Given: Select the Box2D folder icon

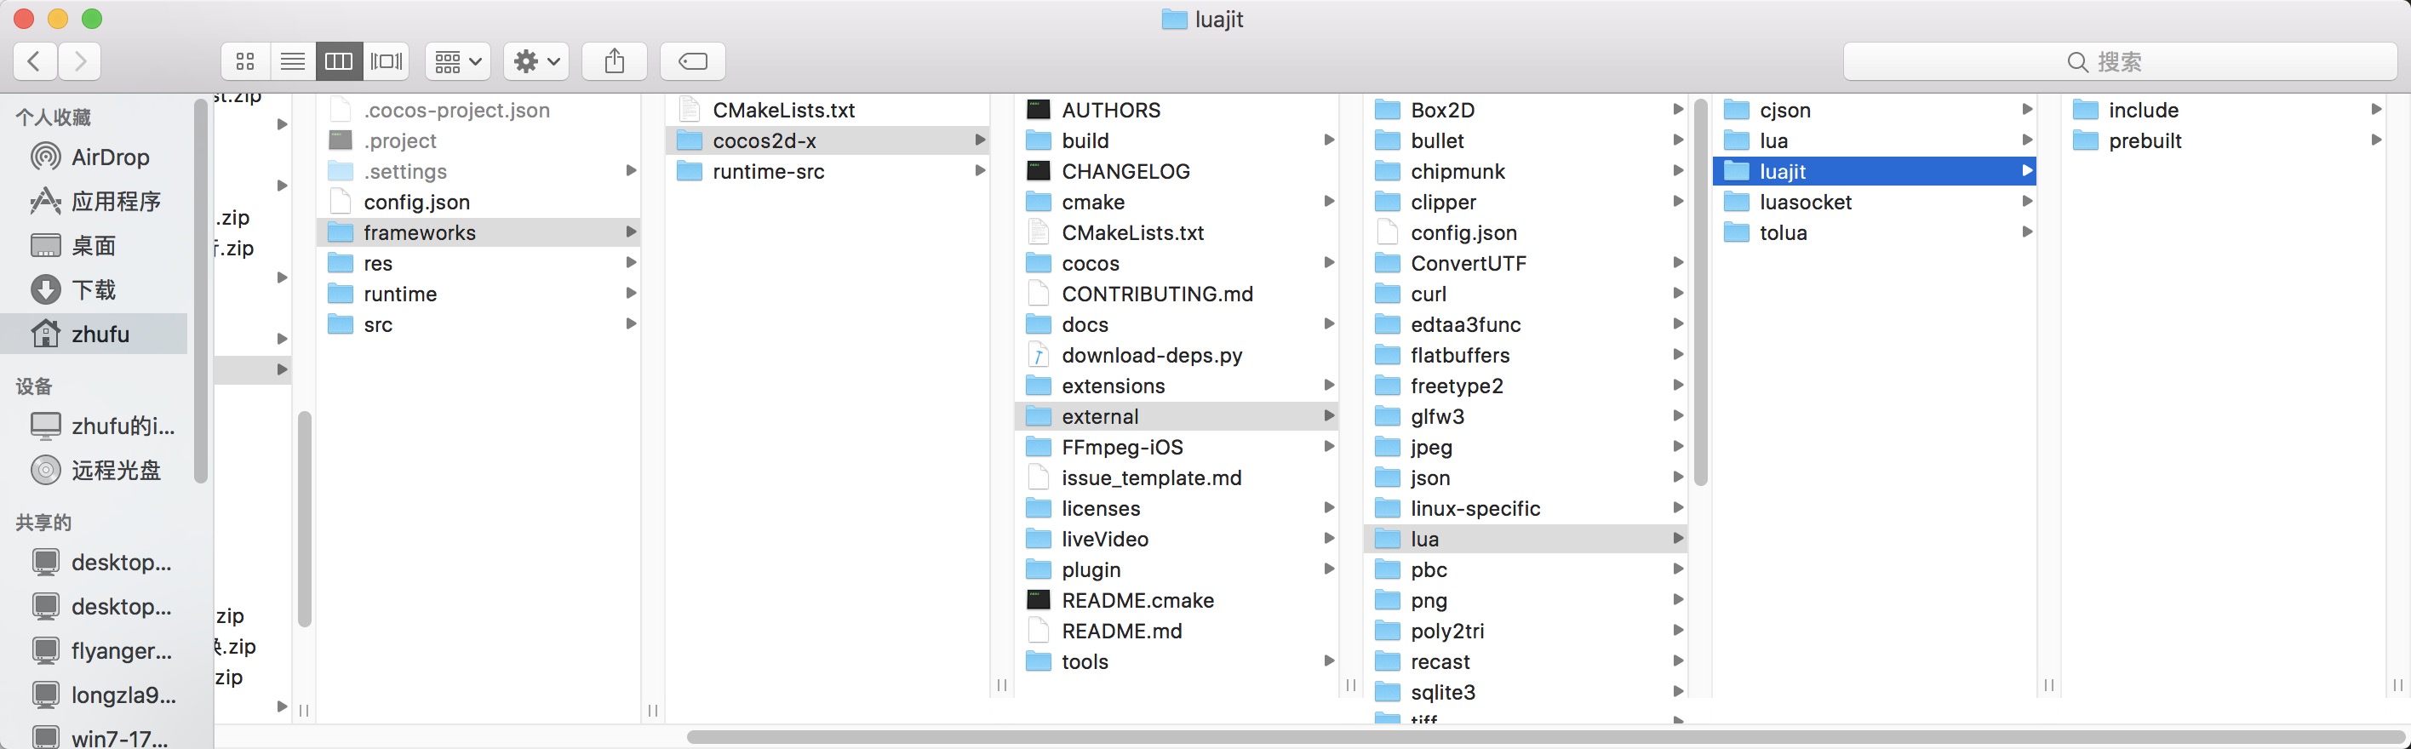Looking at the screenshot, I should point(1387,110).
